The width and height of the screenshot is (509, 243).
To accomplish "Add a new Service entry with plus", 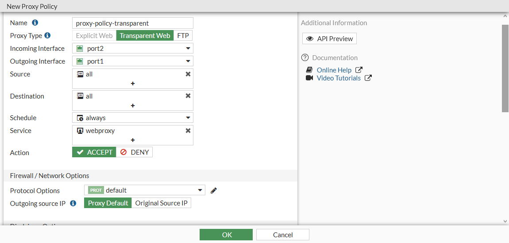I will (x=133, y=140).
